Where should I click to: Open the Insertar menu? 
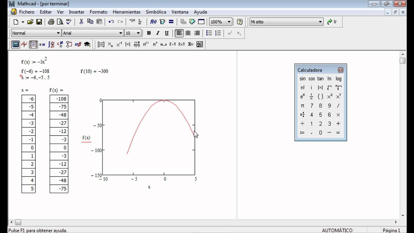coord(77,12)
